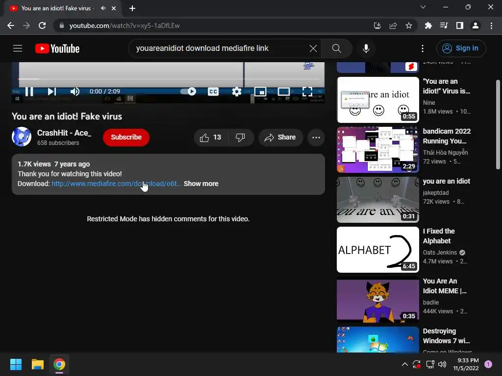Toggle Chrome side panel
This screenshot has width=502, height=376.
point(460,25)
